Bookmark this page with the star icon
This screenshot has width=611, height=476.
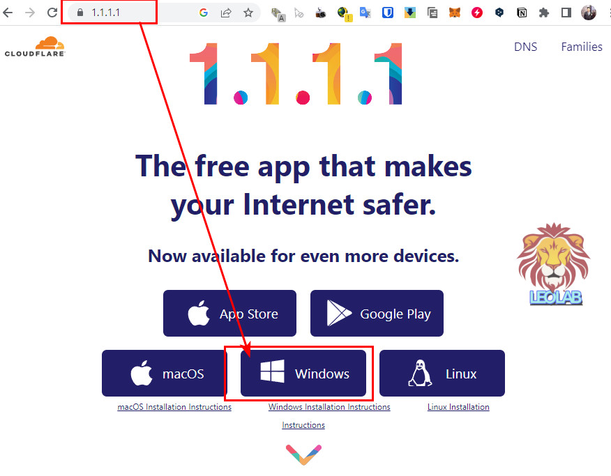coord(248,13)
